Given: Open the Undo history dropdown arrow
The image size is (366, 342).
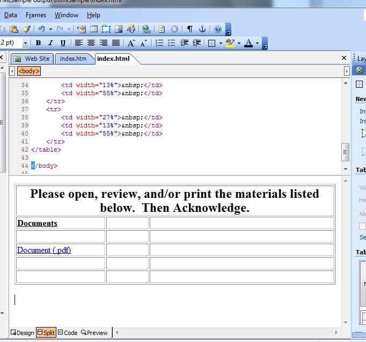Looking at the screenshot, I should 50,29.
